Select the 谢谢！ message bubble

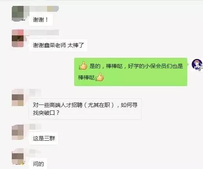tap(41, 20)
